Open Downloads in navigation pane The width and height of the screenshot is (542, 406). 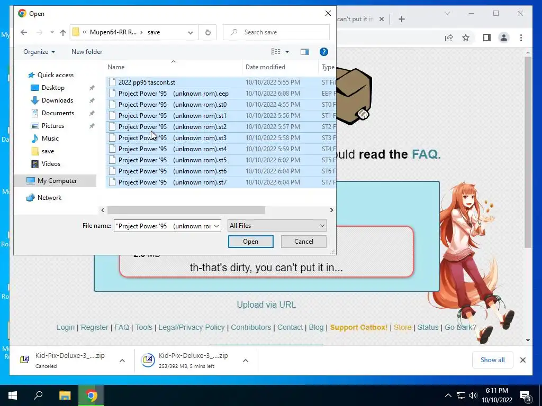[57, 100]
